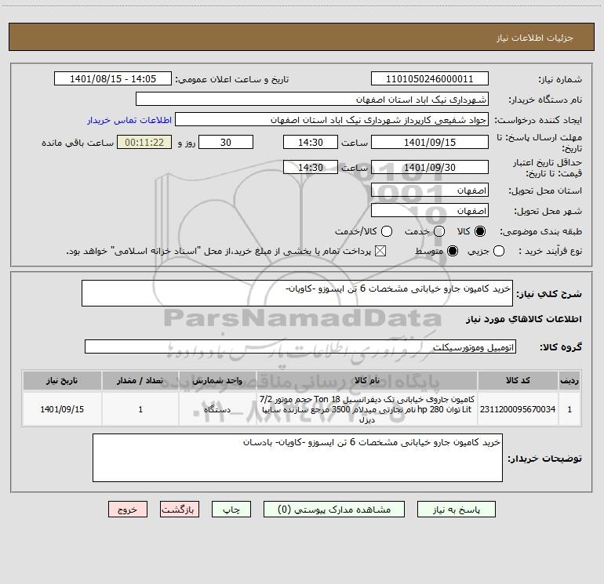Image resolution: width=604 pixels, height=584 pixels.
Task: Click the ردیف column header
Action: click(x=569, y=380)
